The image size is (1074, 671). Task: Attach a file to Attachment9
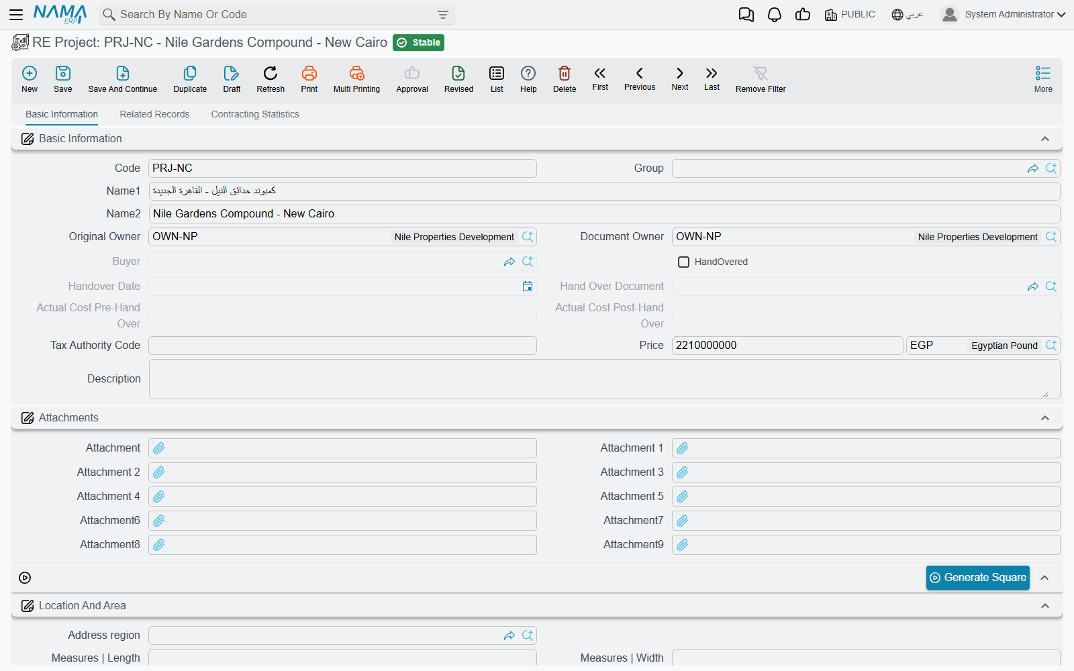coord(683,545)
